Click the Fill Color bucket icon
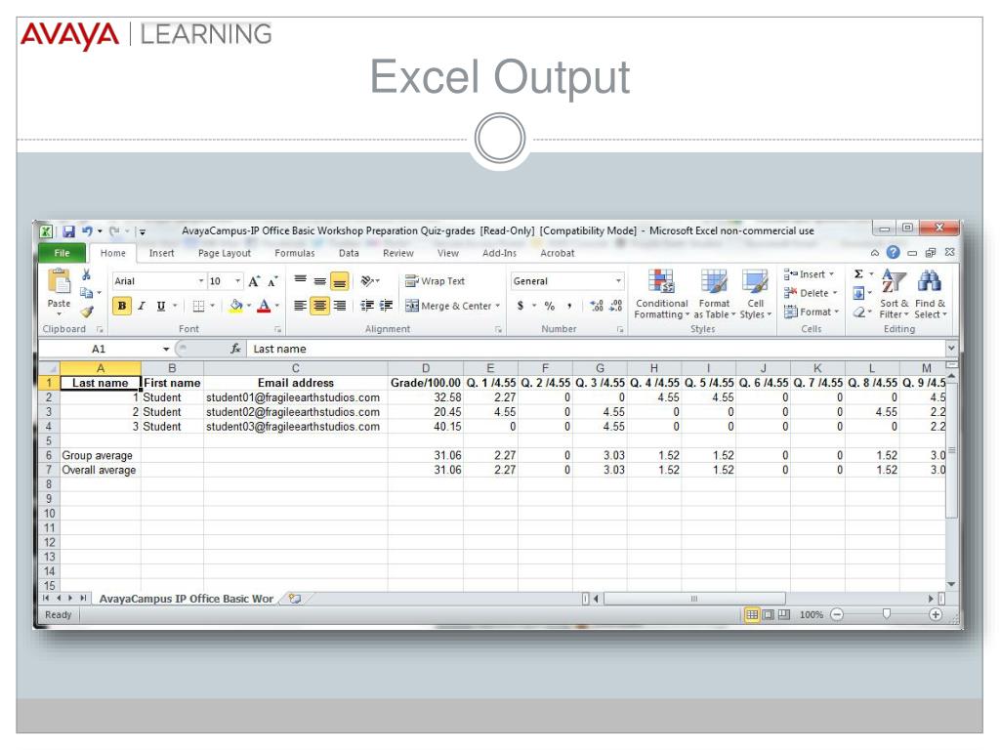The width and height of the screenshot is (1000, 750). (236, 306)
